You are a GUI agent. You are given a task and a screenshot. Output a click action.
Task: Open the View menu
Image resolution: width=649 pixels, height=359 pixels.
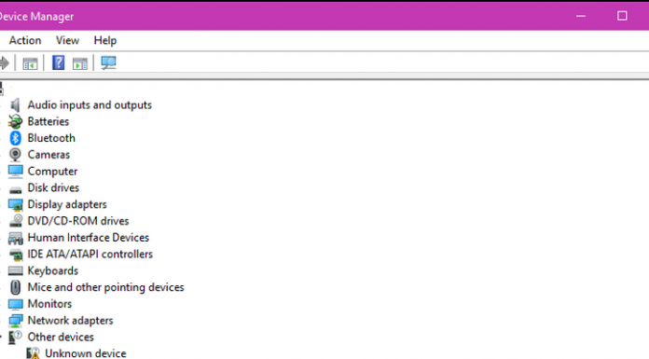(x=67, y=41)
